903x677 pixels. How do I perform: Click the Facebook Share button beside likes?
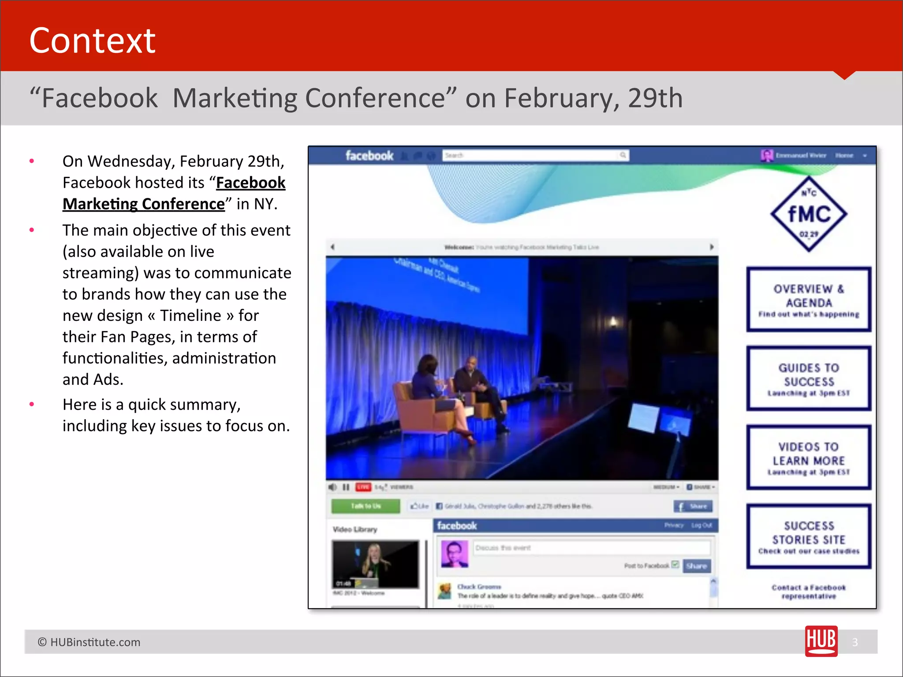tap(693, 506)
